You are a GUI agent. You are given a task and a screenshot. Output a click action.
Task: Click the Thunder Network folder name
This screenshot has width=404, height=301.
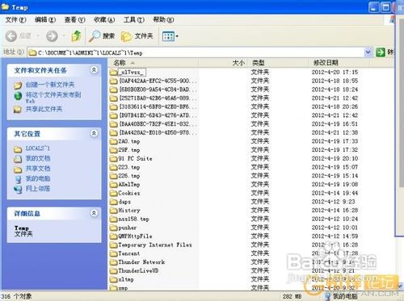pos(141,262)
